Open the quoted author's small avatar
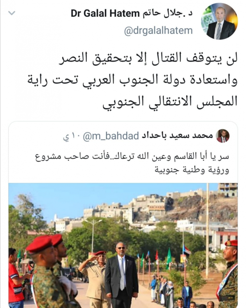Image resolution: width=246 pixels, height=308 pixels. tap(222, 136)
